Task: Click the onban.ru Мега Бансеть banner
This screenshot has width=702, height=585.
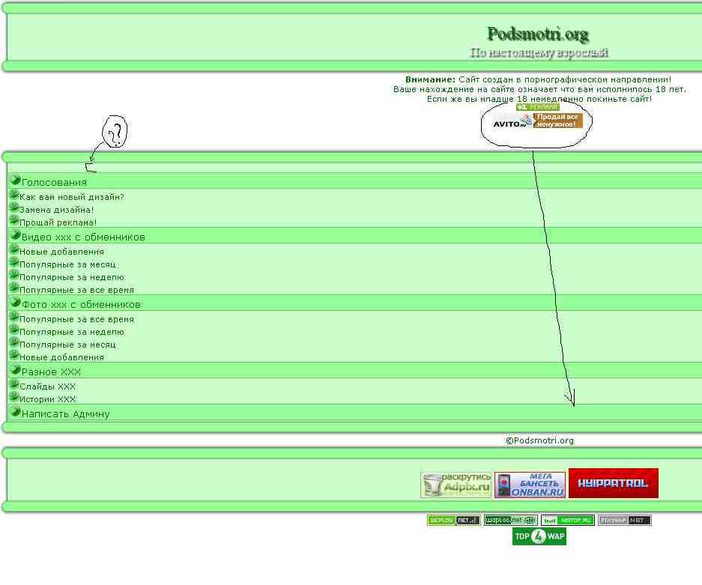Action: 530,485
